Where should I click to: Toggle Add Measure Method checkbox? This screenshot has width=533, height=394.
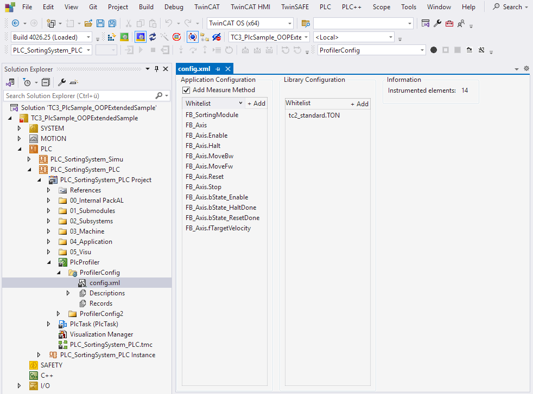pyautogui.click(x=186, y=91)
